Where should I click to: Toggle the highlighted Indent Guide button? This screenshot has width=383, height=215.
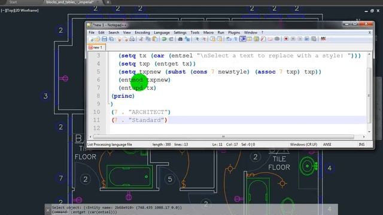243,39
